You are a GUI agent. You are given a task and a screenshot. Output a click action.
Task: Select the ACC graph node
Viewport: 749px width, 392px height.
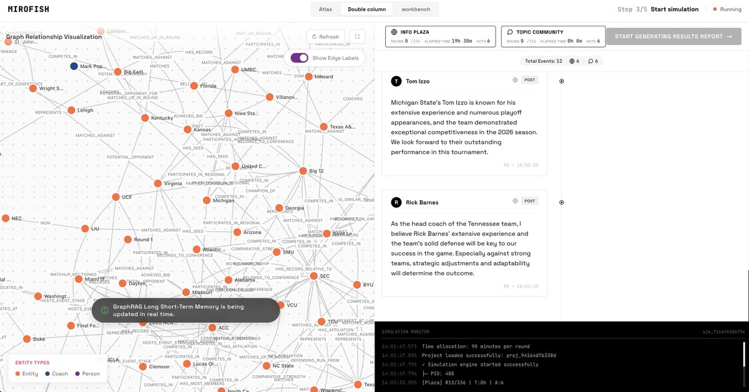point(212,328)
